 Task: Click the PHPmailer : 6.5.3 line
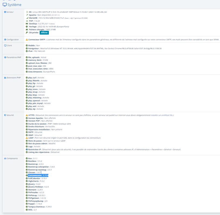[x=36, y=192]
